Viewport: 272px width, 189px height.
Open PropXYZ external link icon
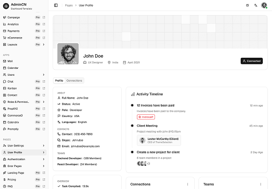[x=44, y=109]
